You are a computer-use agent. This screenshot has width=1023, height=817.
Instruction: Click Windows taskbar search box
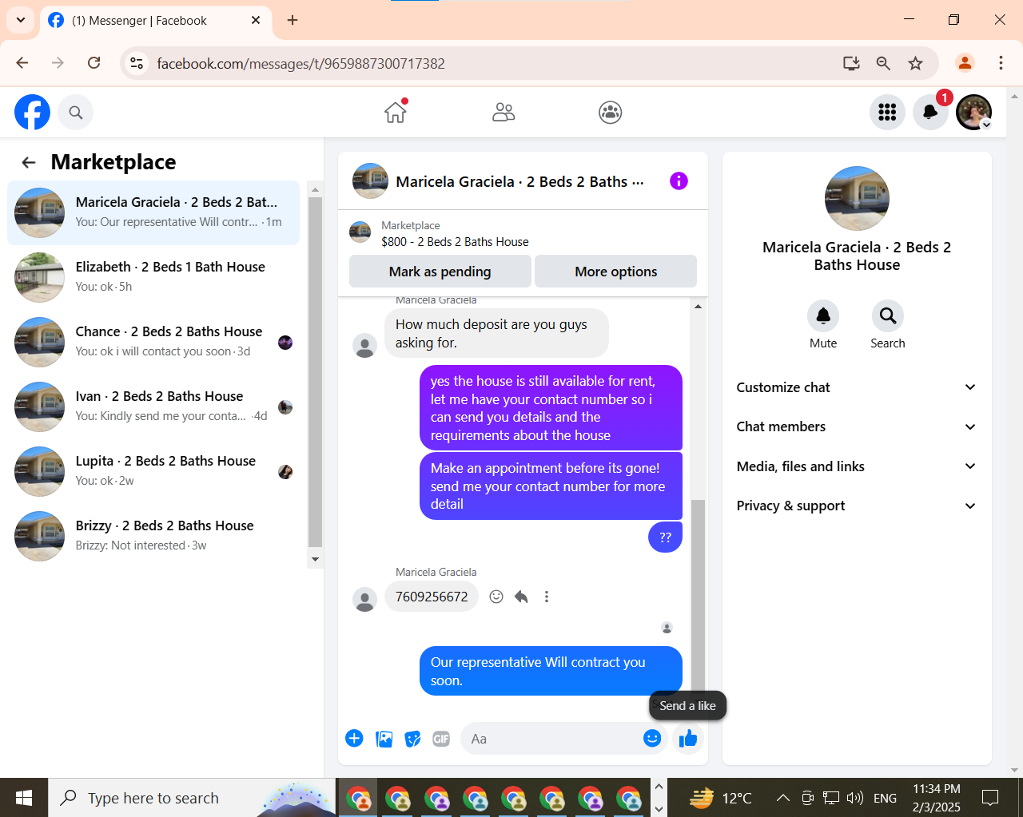point(192,798)
